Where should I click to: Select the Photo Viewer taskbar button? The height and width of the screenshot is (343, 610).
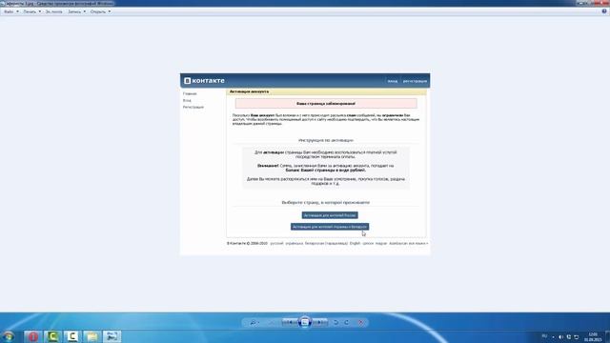112,336
